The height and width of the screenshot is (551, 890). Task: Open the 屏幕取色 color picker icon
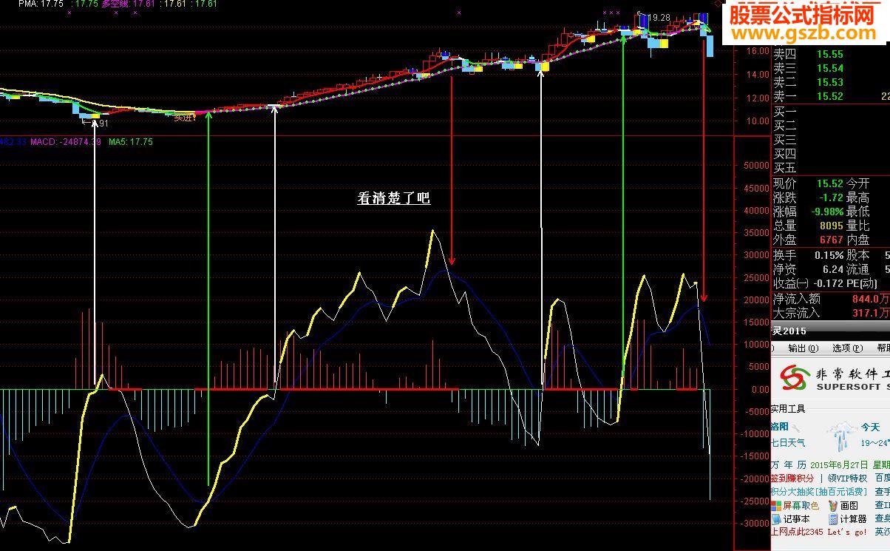(x=776, y=506)
